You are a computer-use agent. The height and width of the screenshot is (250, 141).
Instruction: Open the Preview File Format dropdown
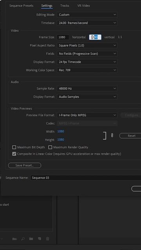pyautogui.click(x=87, y=115)
